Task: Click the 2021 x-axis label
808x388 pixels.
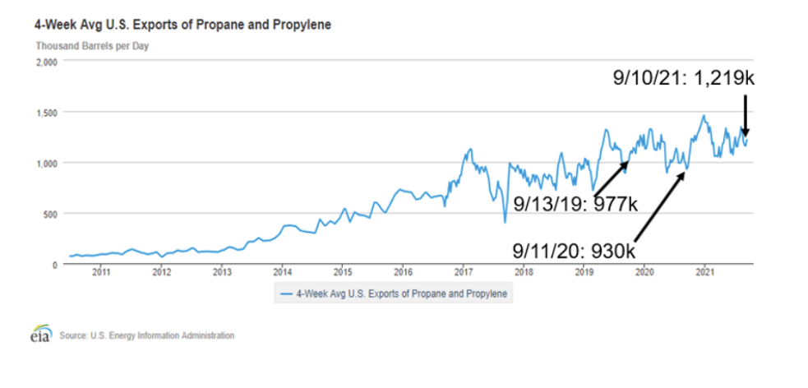Action: (x=704, y=271)
